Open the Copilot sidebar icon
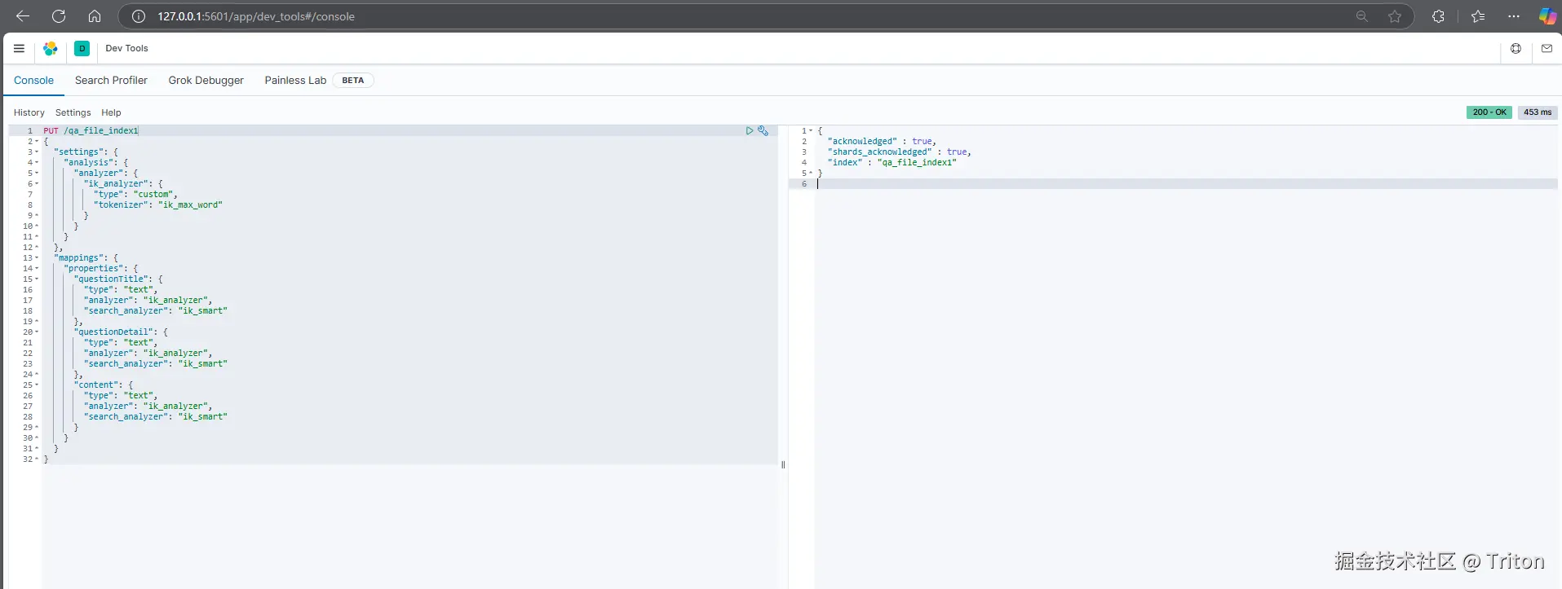Screen dimensions: 1562x589 click(x=1547, y=16)
